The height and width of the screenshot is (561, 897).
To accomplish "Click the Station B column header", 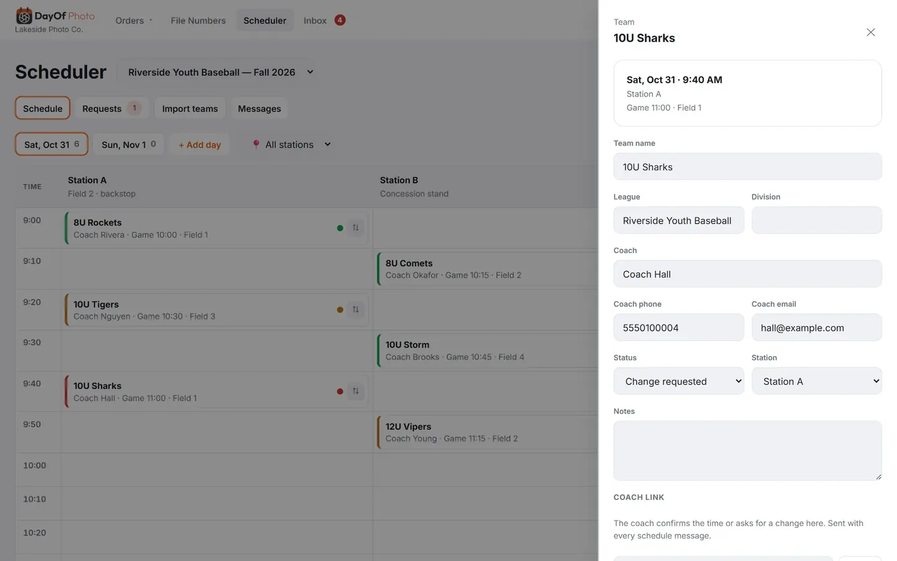I will tap(485, 186).
